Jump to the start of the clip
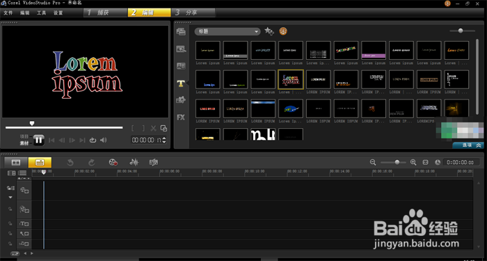Image resolution: width=487 pixels, height=261 pixels. (51, 141)
